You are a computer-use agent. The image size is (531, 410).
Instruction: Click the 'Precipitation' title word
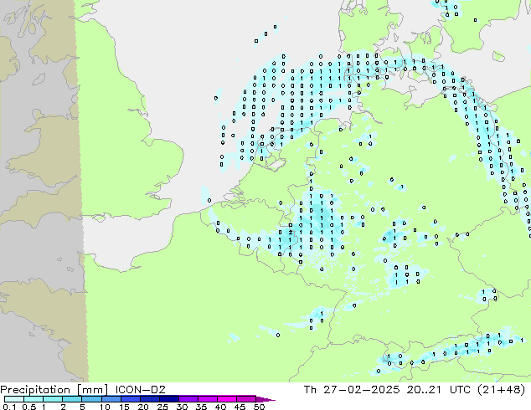pos(35,390)
